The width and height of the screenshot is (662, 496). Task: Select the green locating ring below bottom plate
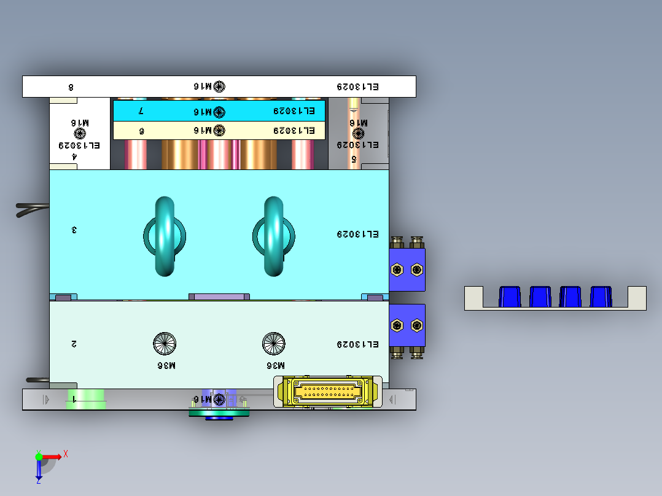tap(219, 413)
